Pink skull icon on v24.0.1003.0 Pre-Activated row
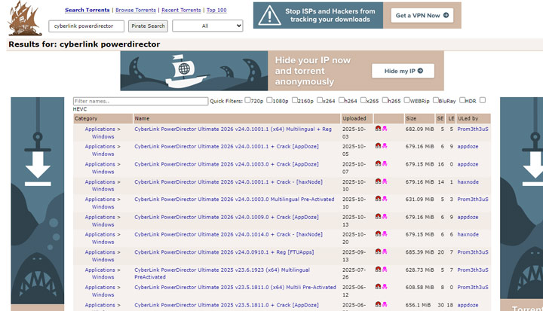 click(x=385, y=199)
